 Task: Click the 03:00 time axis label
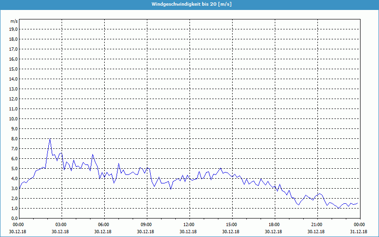(x=61, y=224)
